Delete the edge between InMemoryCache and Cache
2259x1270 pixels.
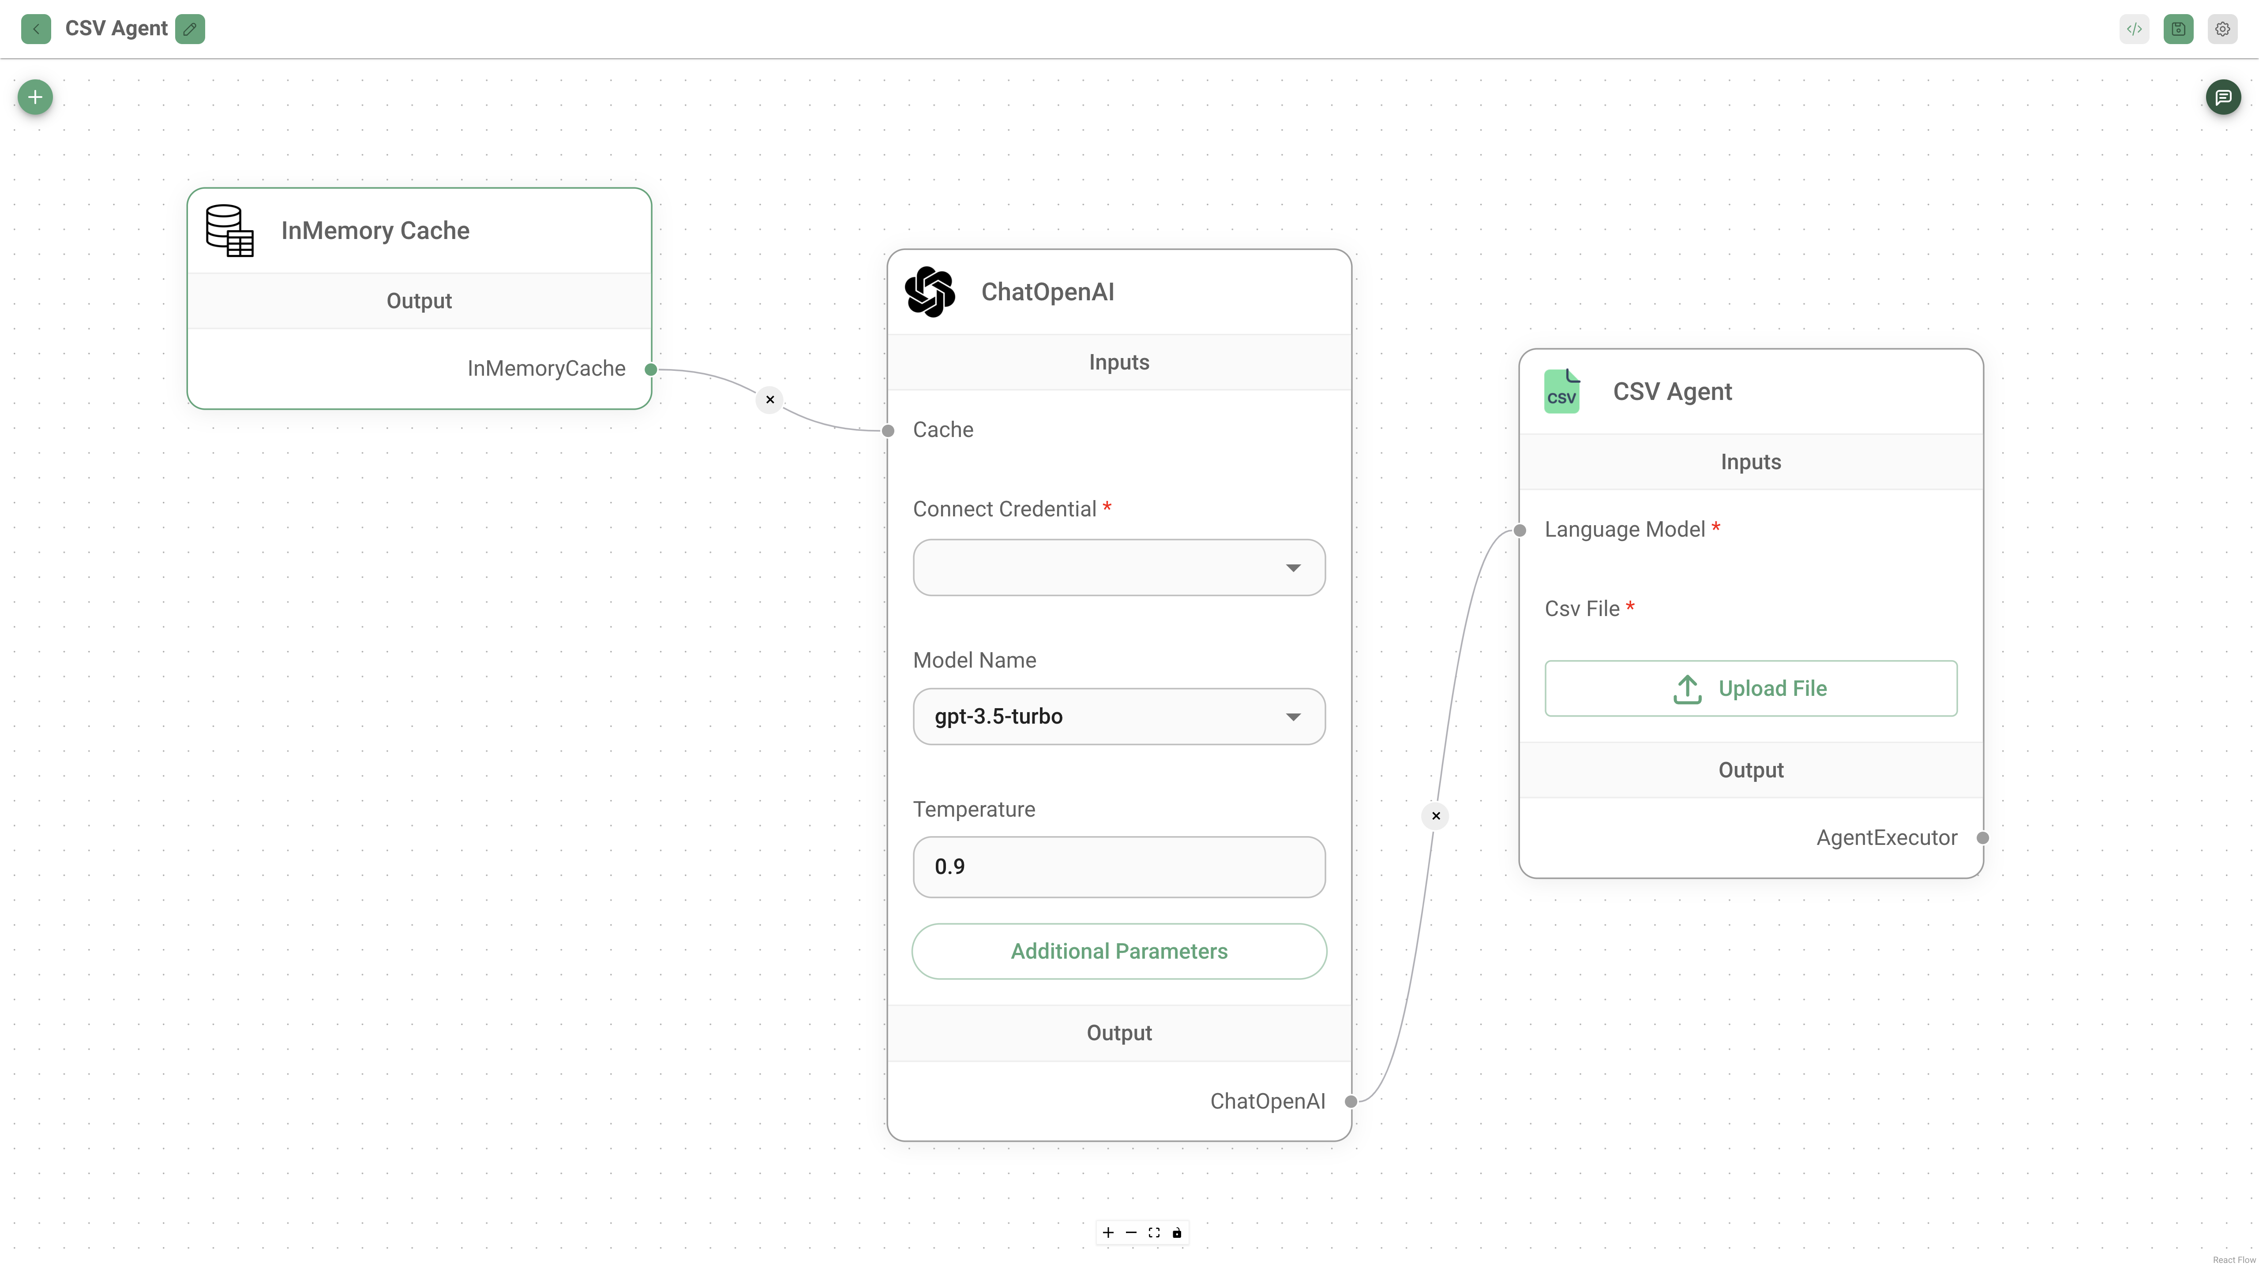point(770,400)
